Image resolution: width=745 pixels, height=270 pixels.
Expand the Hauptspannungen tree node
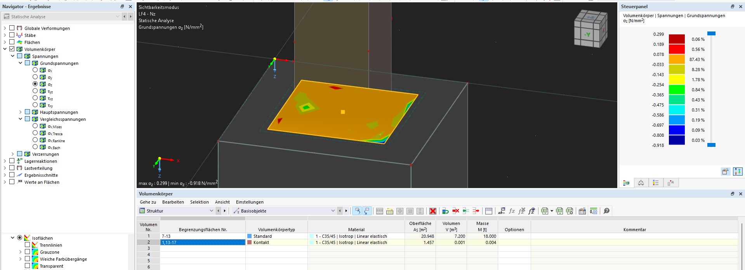(21, 112)
